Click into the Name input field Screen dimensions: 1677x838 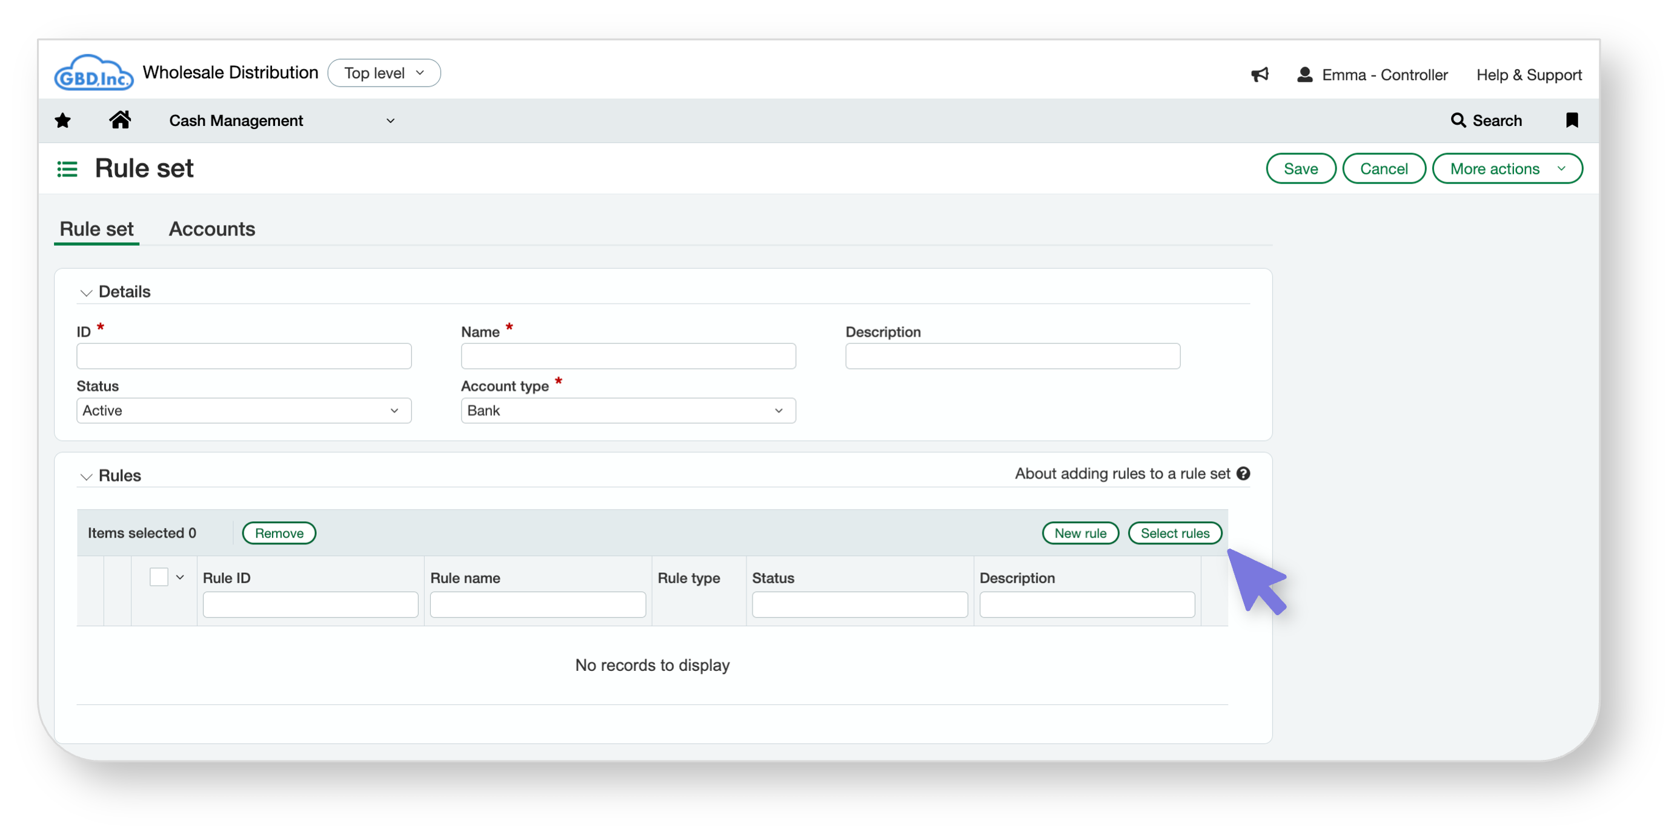click(x=628, y=356)
